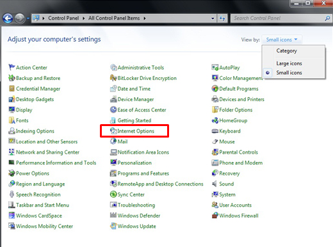The height and width of the screenshot is (247, 333).
Task: Expand the arrow after All Control Panel Items
Action: point(145,19)
